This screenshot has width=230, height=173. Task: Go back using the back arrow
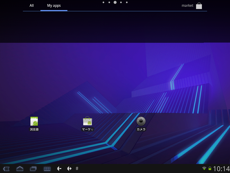point(6,169)
